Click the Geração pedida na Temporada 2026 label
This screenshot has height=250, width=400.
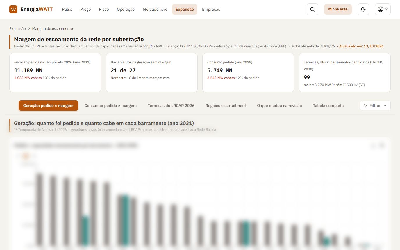point(52,62)
